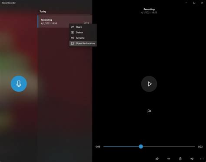Click the playback position slider thumb
The image size is (206, 162).
(x=141, y=146)
